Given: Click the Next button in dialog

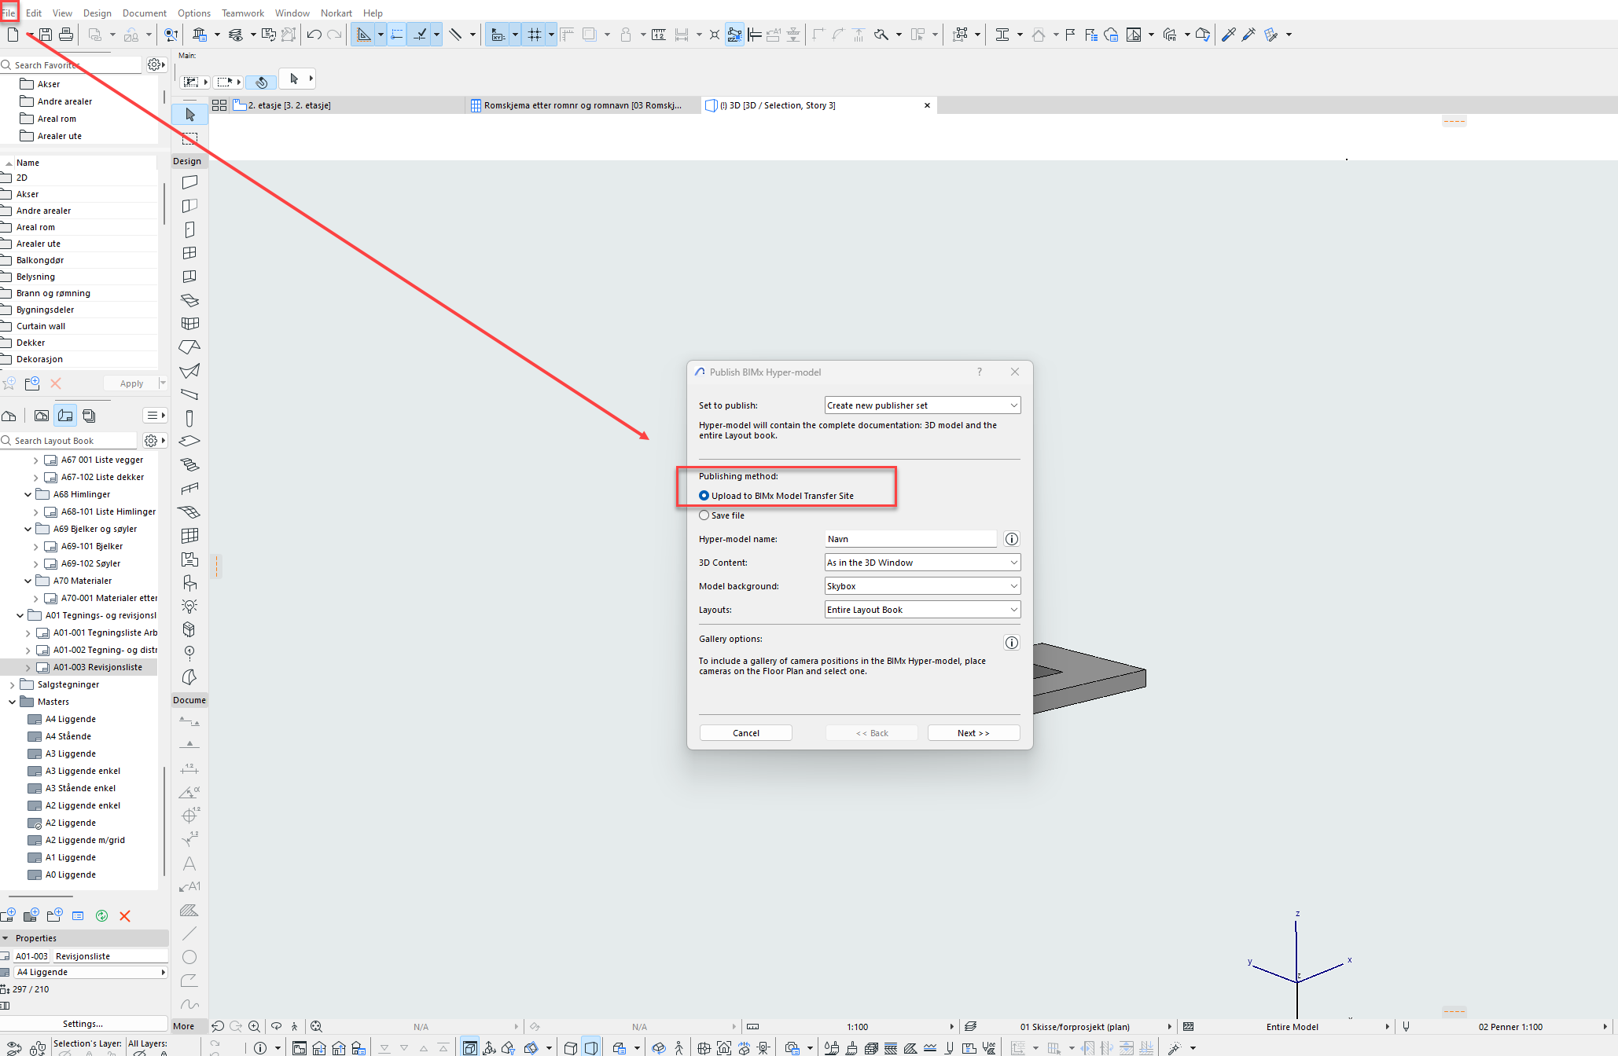Looking at the screenshot, I should click(973, 733).
